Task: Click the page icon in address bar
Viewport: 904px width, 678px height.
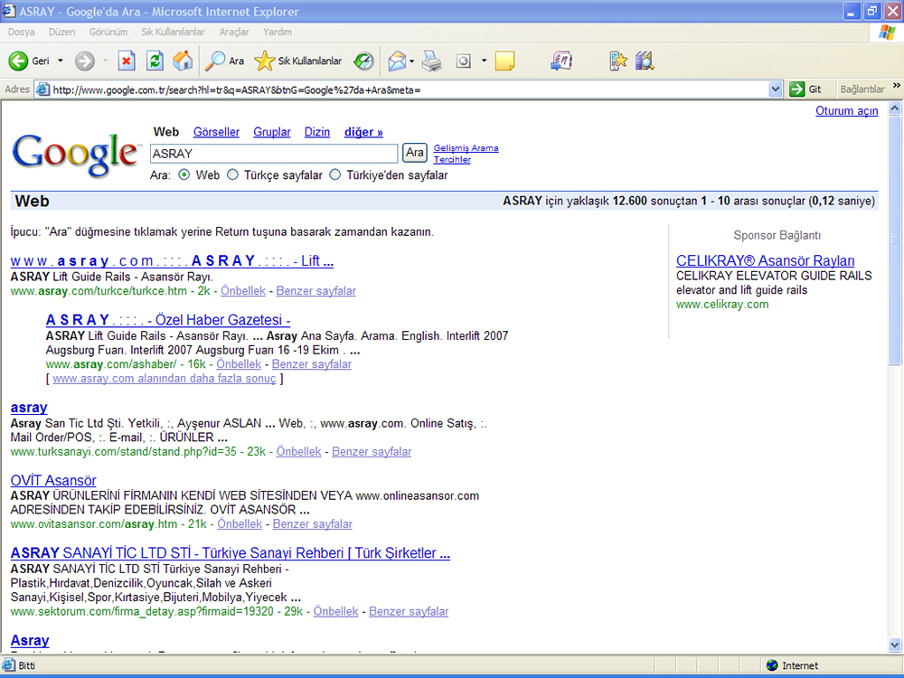Action: 42,89
